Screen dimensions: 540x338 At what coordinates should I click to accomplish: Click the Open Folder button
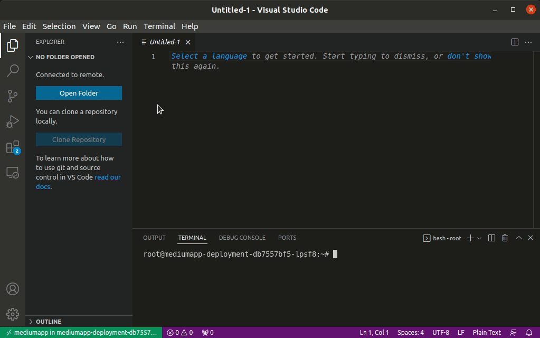click(79, 93)
